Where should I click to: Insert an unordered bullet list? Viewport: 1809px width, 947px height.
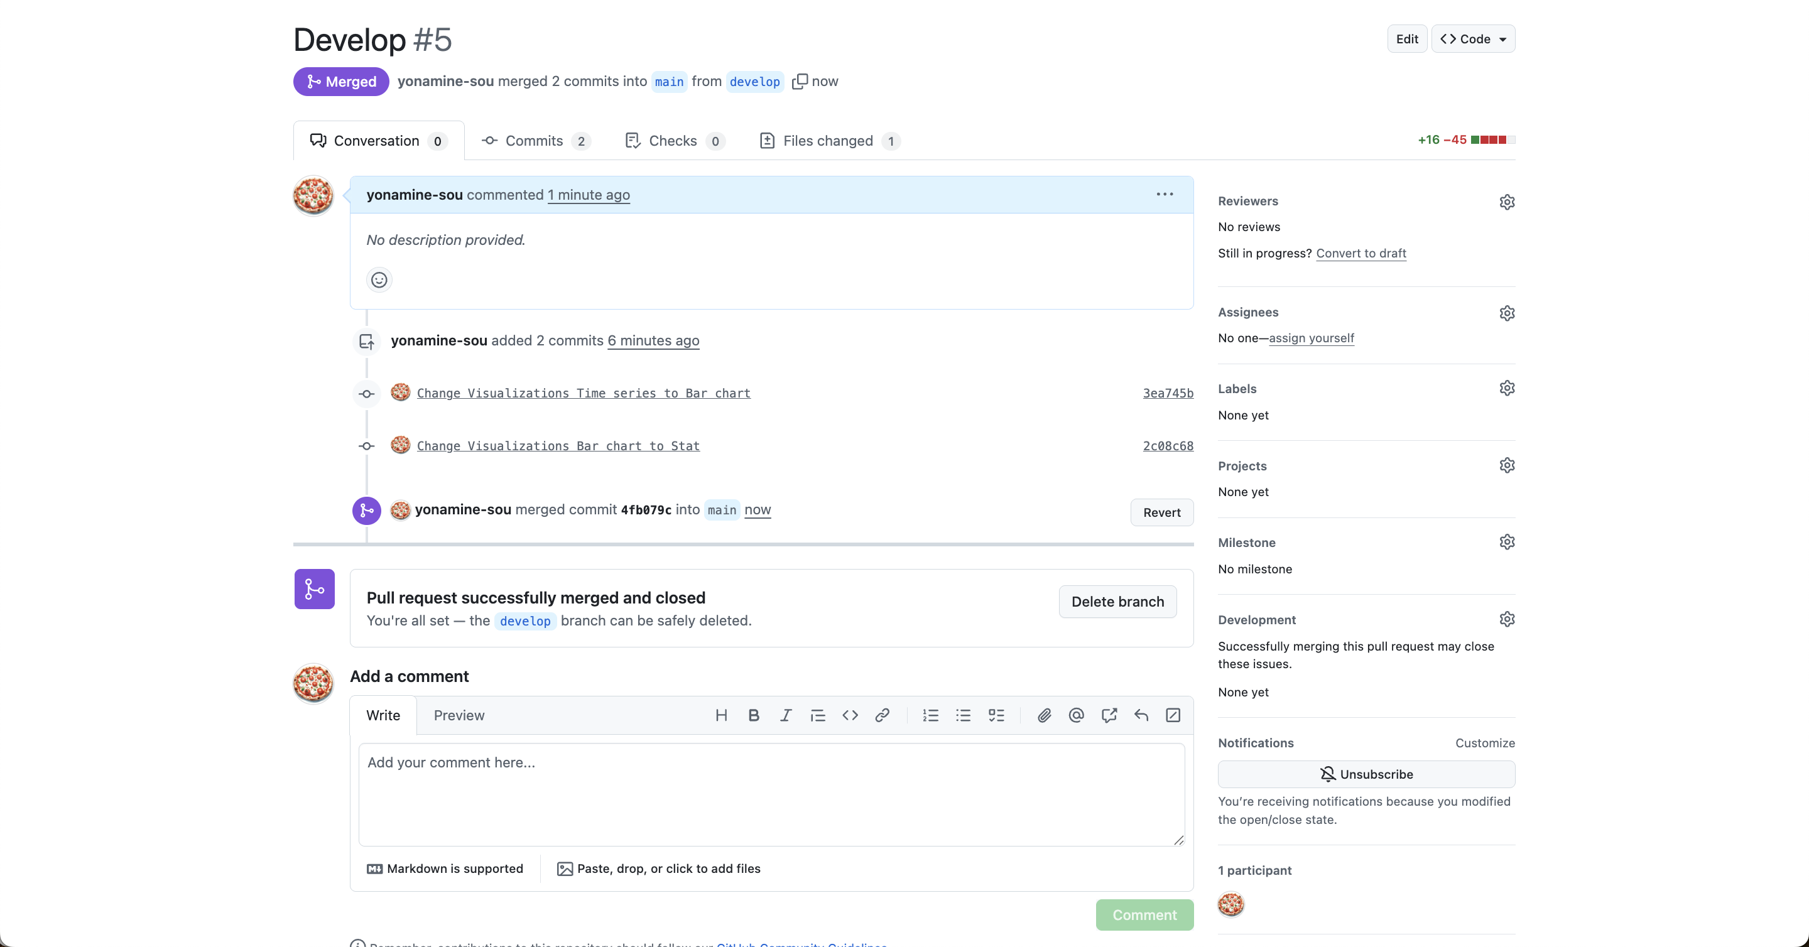pyautogui.click(x=963, y=715)
